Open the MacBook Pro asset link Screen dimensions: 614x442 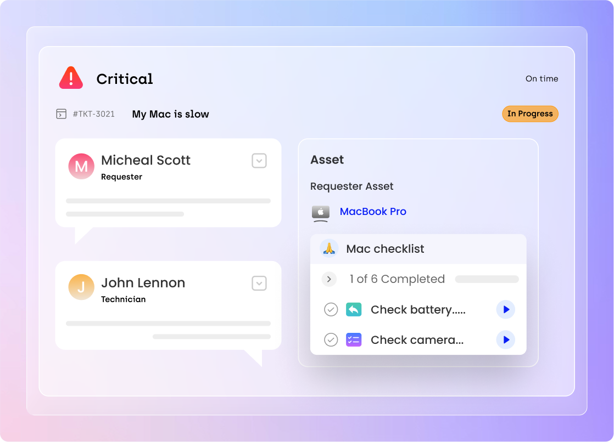click(x=373, y=212)
